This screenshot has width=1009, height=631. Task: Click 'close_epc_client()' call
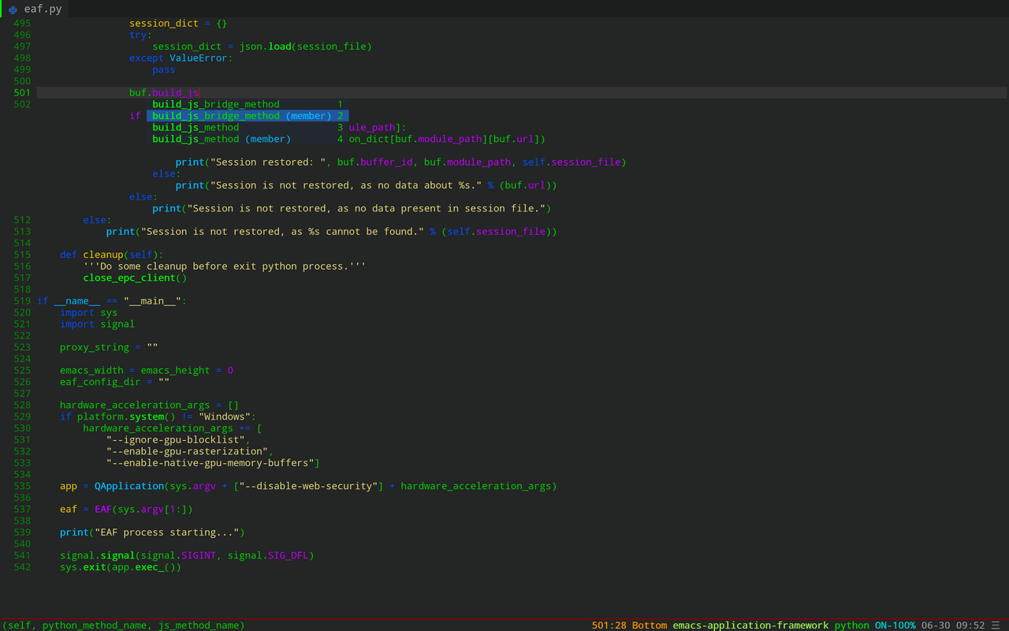[135, 278]
